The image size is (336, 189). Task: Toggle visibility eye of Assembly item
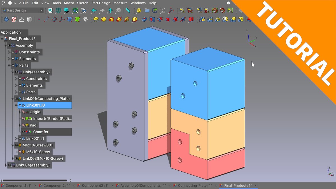[x=10, y=45]
